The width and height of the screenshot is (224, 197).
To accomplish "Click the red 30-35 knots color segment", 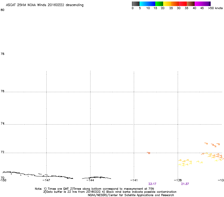I will coord(183,4).
